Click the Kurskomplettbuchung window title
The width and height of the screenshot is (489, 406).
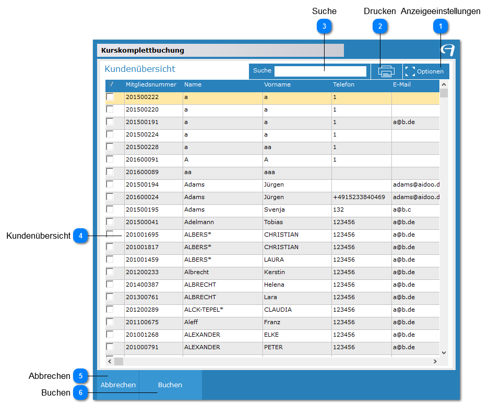pos(142,50)
